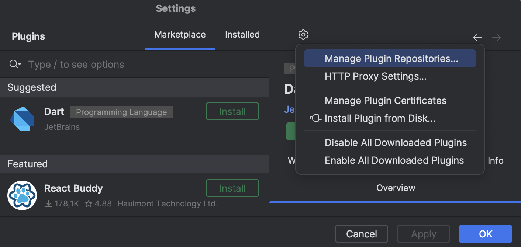Choose Manage Plugin Certificates
This screenshot has height=247, width=521.
(x=385, y=100)
